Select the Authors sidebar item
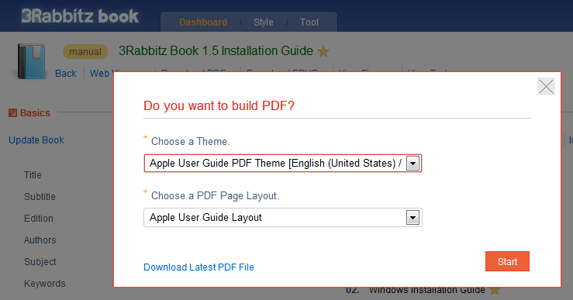The height and width of the screenshot is (300, 573). pyautogui.click(x=40, y=240)
